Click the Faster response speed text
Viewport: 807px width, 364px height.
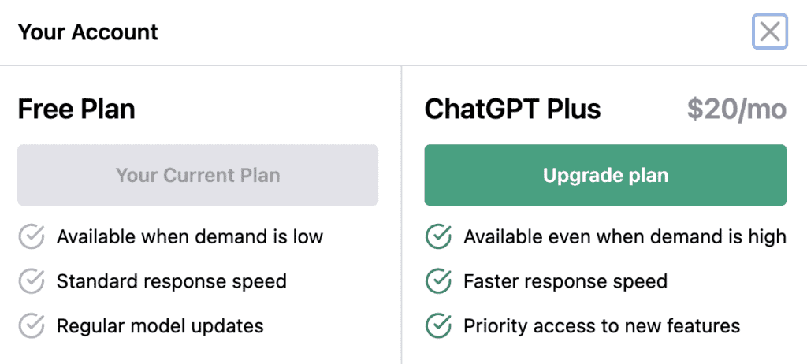click(565, 281)
